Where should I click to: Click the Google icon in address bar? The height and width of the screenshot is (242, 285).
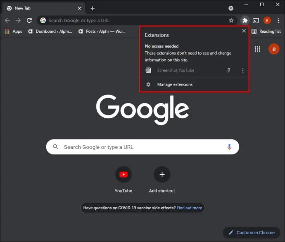(x=43, y=20)
